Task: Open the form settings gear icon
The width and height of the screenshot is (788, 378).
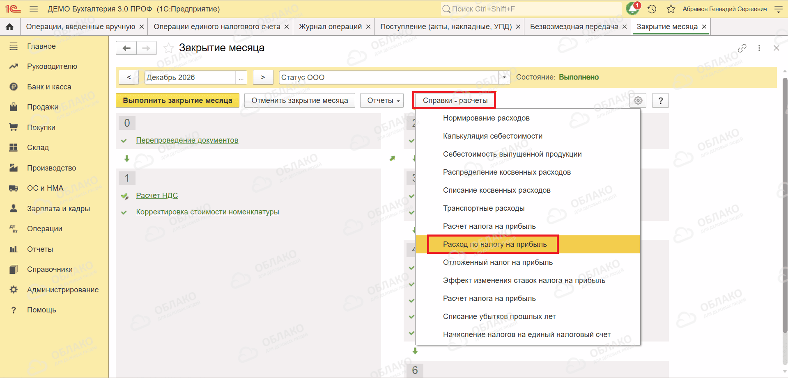Action: (x=638, y=100)
